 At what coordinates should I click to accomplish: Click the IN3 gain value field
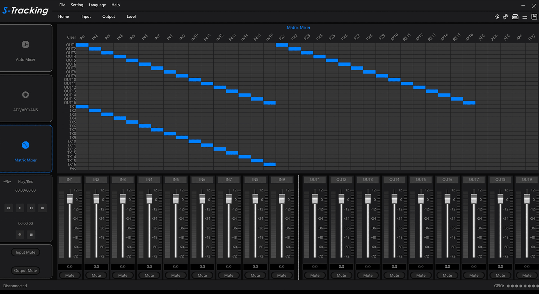pos(123,267)
